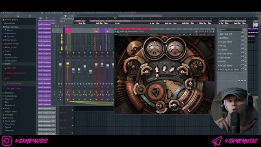Open the Packs folder
This screenshot has width=261, height=147.
pos(7,109)
